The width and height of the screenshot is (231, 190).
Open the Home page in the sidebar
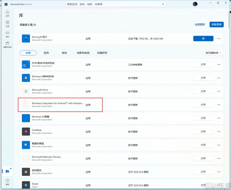pyautogui.click(x=7, y=14)
